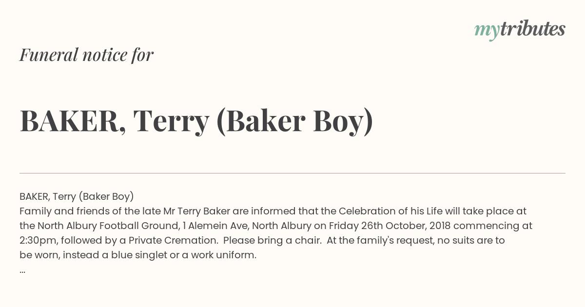Click the large "BAKER, Terry" title

click(114, 121)
